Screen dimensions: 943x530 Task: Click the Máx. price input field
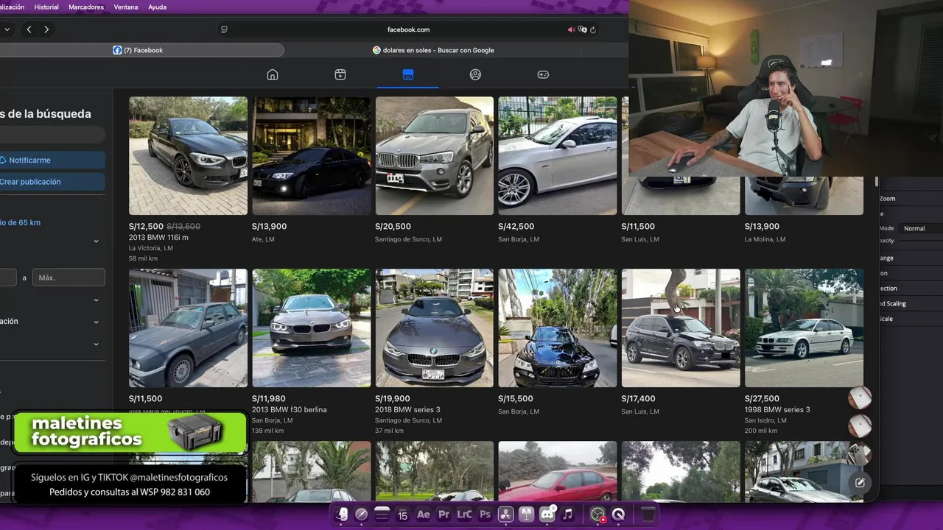pos(69,278)
